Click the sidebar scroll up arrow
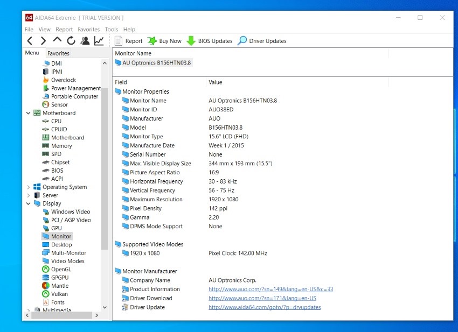 pos(105,63)
